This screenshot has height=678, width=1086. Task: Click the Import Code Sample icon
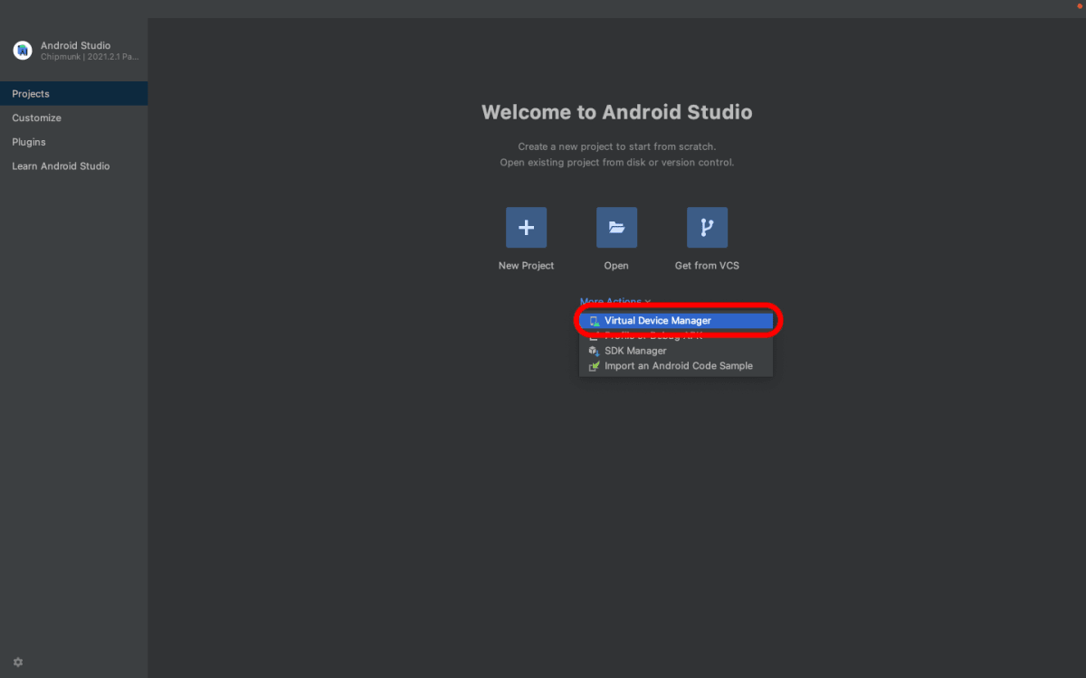[x=594, y=366]
